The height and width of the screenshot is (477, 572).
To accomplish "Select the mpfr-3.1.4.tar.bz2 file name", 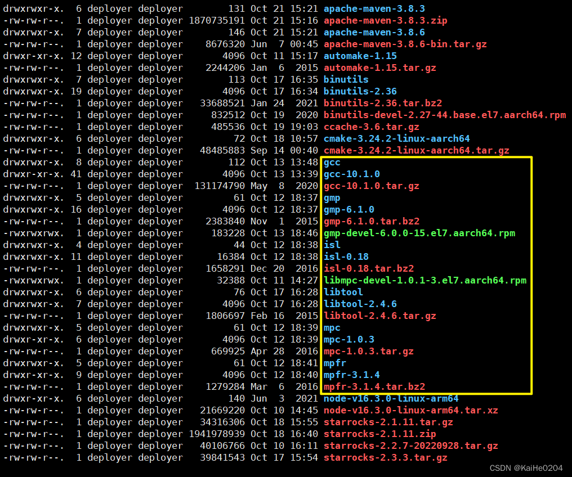I will click(x=374, y=386).
